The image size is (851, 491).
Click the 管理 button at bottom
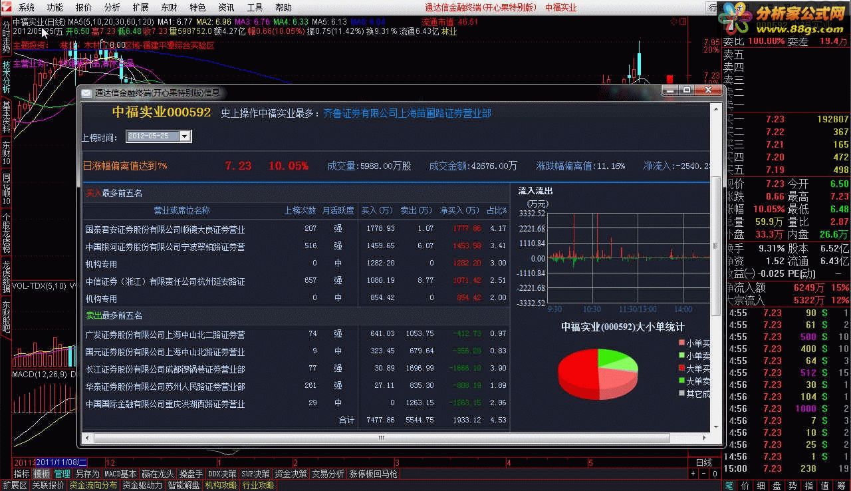tap(62, 474)
